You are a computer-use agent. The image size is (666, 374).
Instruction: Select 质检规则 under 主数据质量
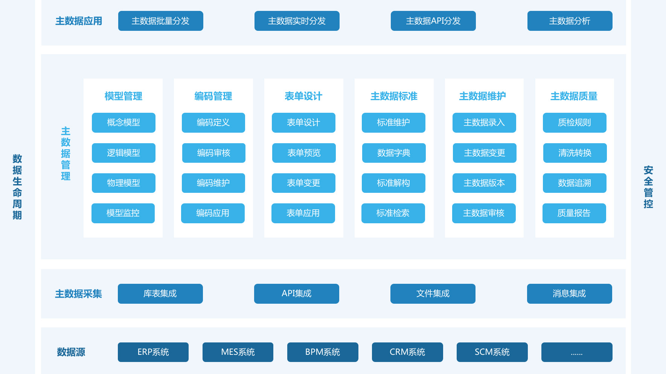click(575, 123)
